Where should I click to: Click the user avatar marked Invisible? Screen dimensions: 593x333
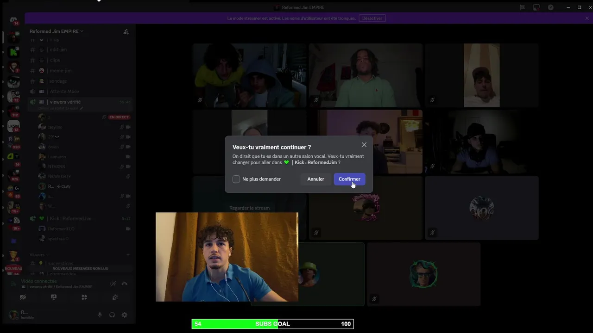coord(13,315)
